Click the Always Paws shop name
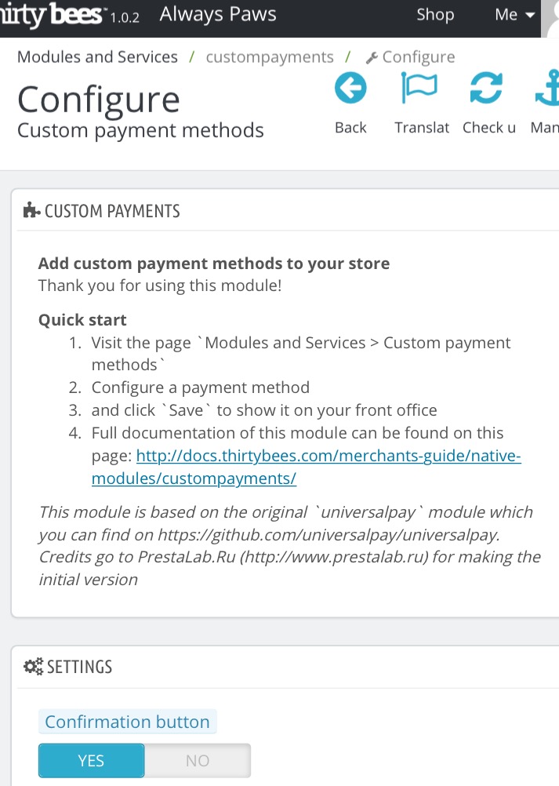559x786 pixels. click(x=218, y=15)
